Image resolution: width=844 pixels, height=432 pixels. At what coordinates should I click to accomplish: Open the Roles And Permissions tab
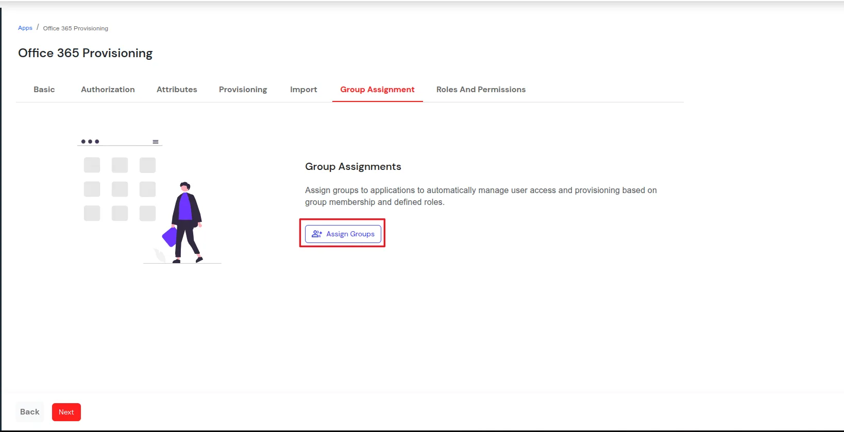pos(481,90)
